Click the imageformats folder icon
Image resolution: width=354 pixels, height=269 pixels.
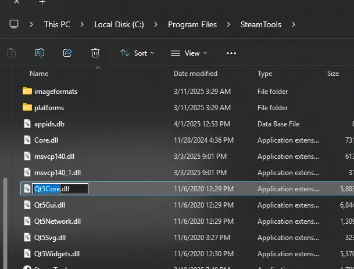tap(27, 91)
